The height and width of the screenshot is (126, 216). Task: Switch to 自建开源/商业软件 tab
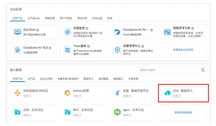coord(68,79)
